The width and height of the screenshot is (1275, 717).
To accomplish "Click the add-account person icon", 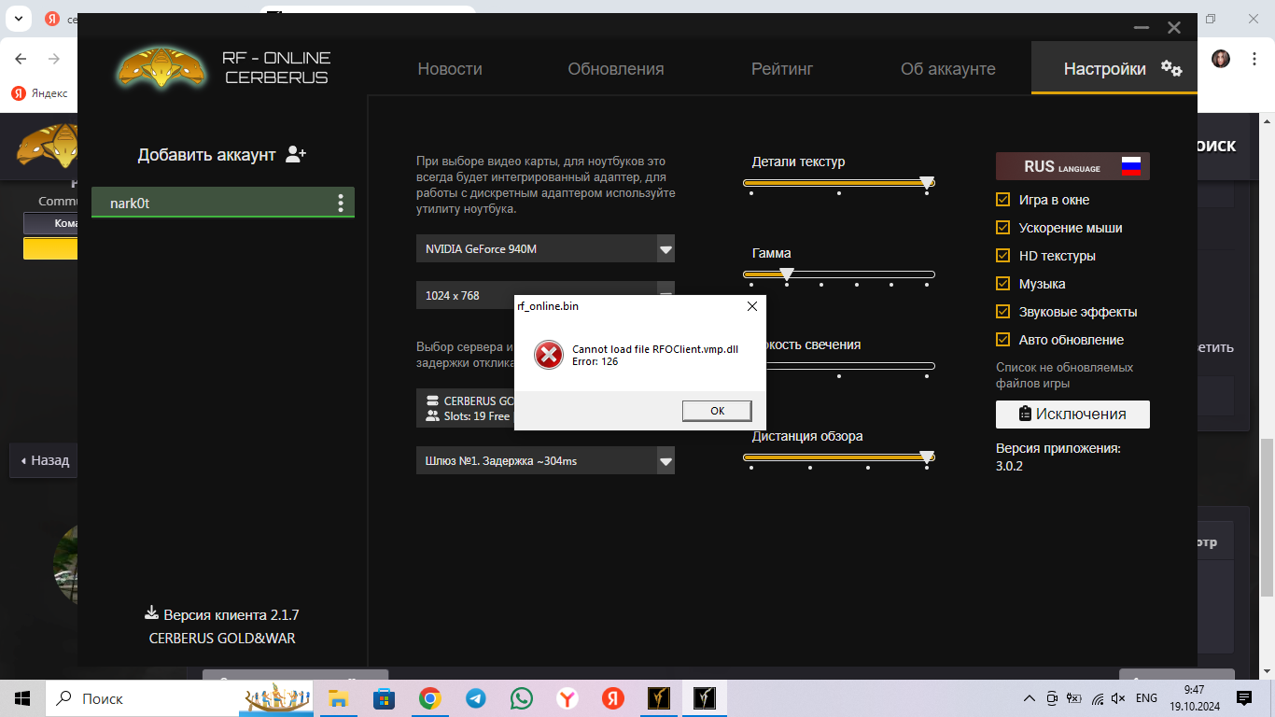I will point(296,154).
